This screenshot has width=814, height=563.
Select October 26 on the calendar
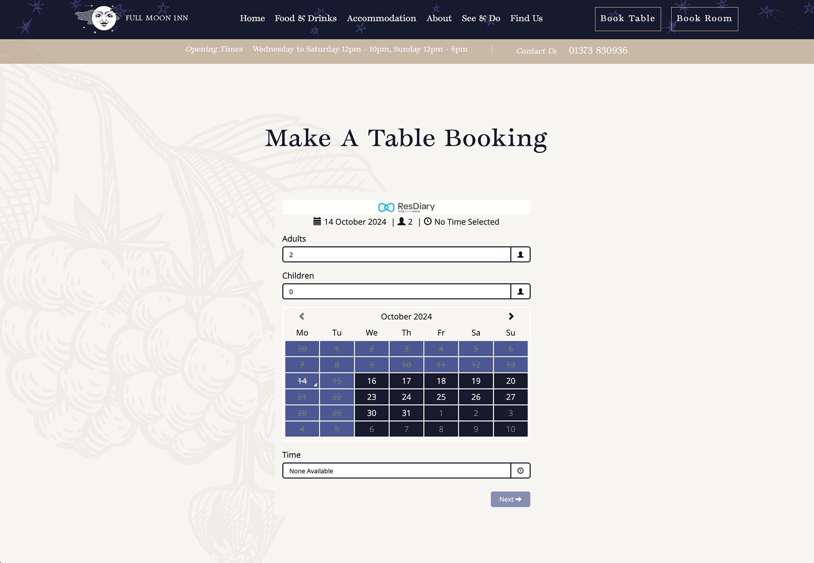476,397
